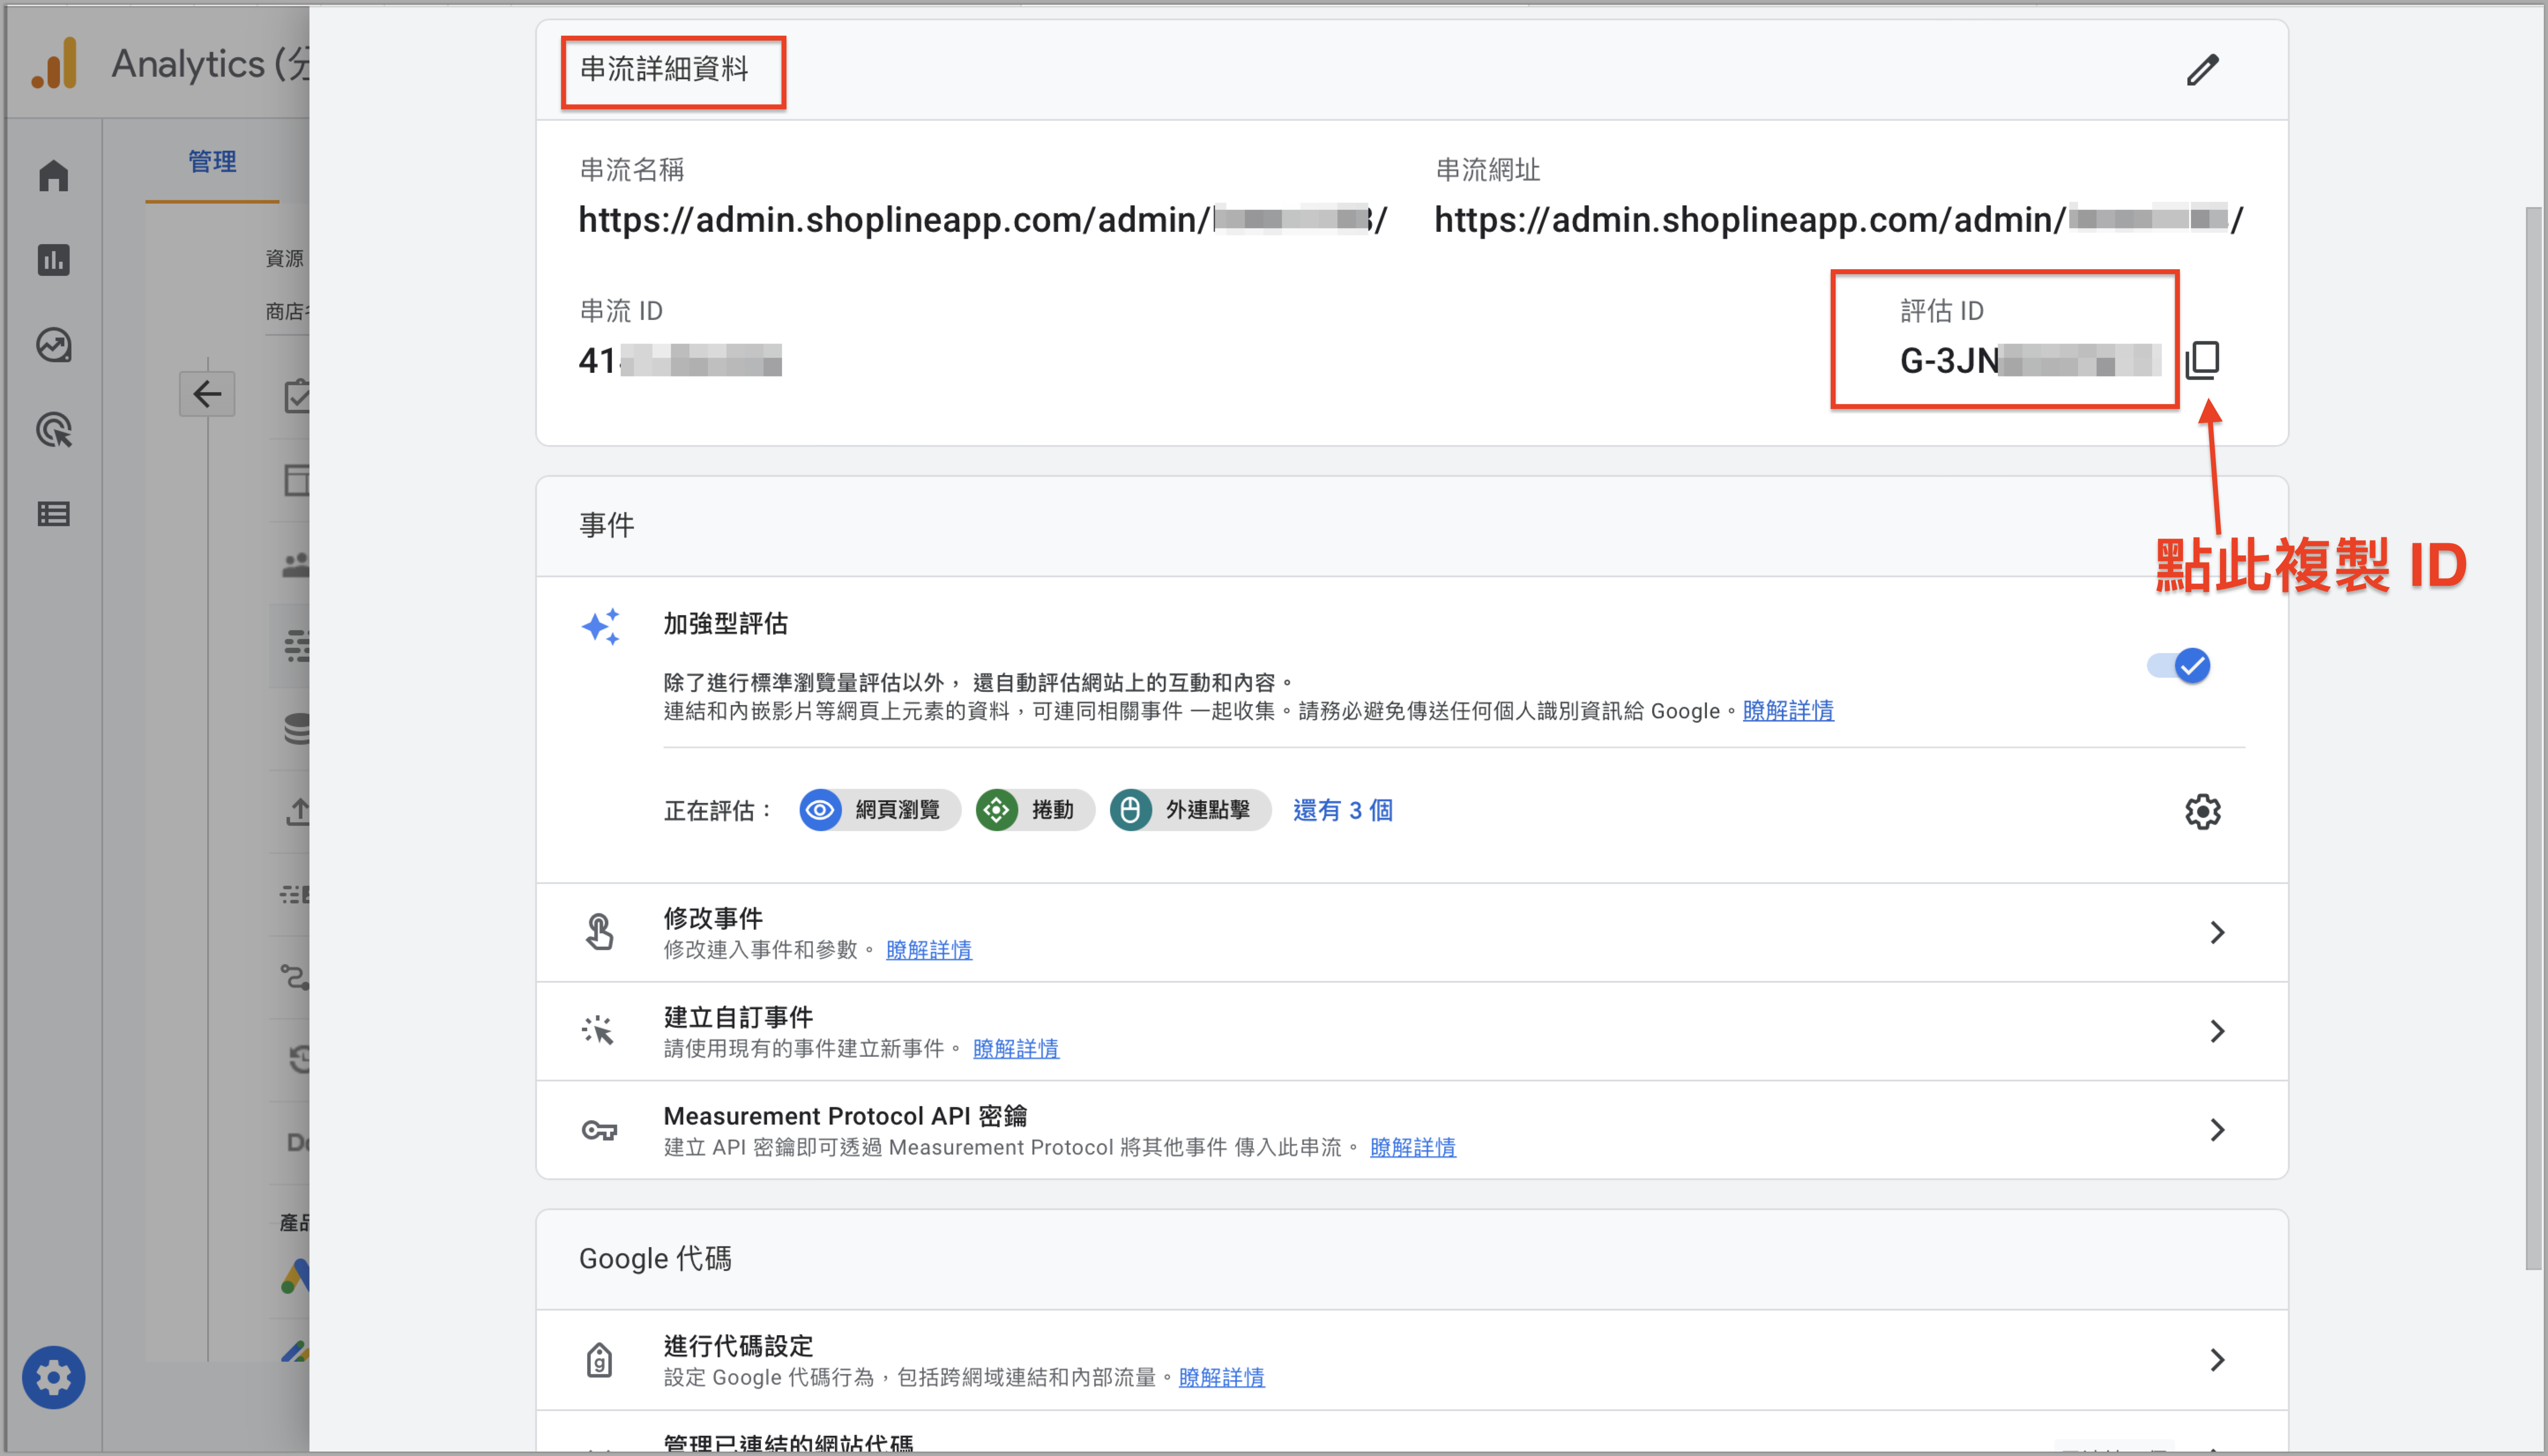Click the 建立自訂事件 row title
Screen dimensions: 2548x1456
coord(738,1017)
